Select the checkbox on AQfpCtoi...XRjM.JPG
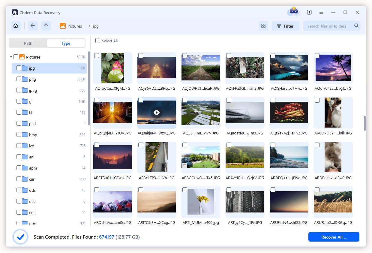The width and height of the screenshot is (372, 253). click(x=97, y=55)
